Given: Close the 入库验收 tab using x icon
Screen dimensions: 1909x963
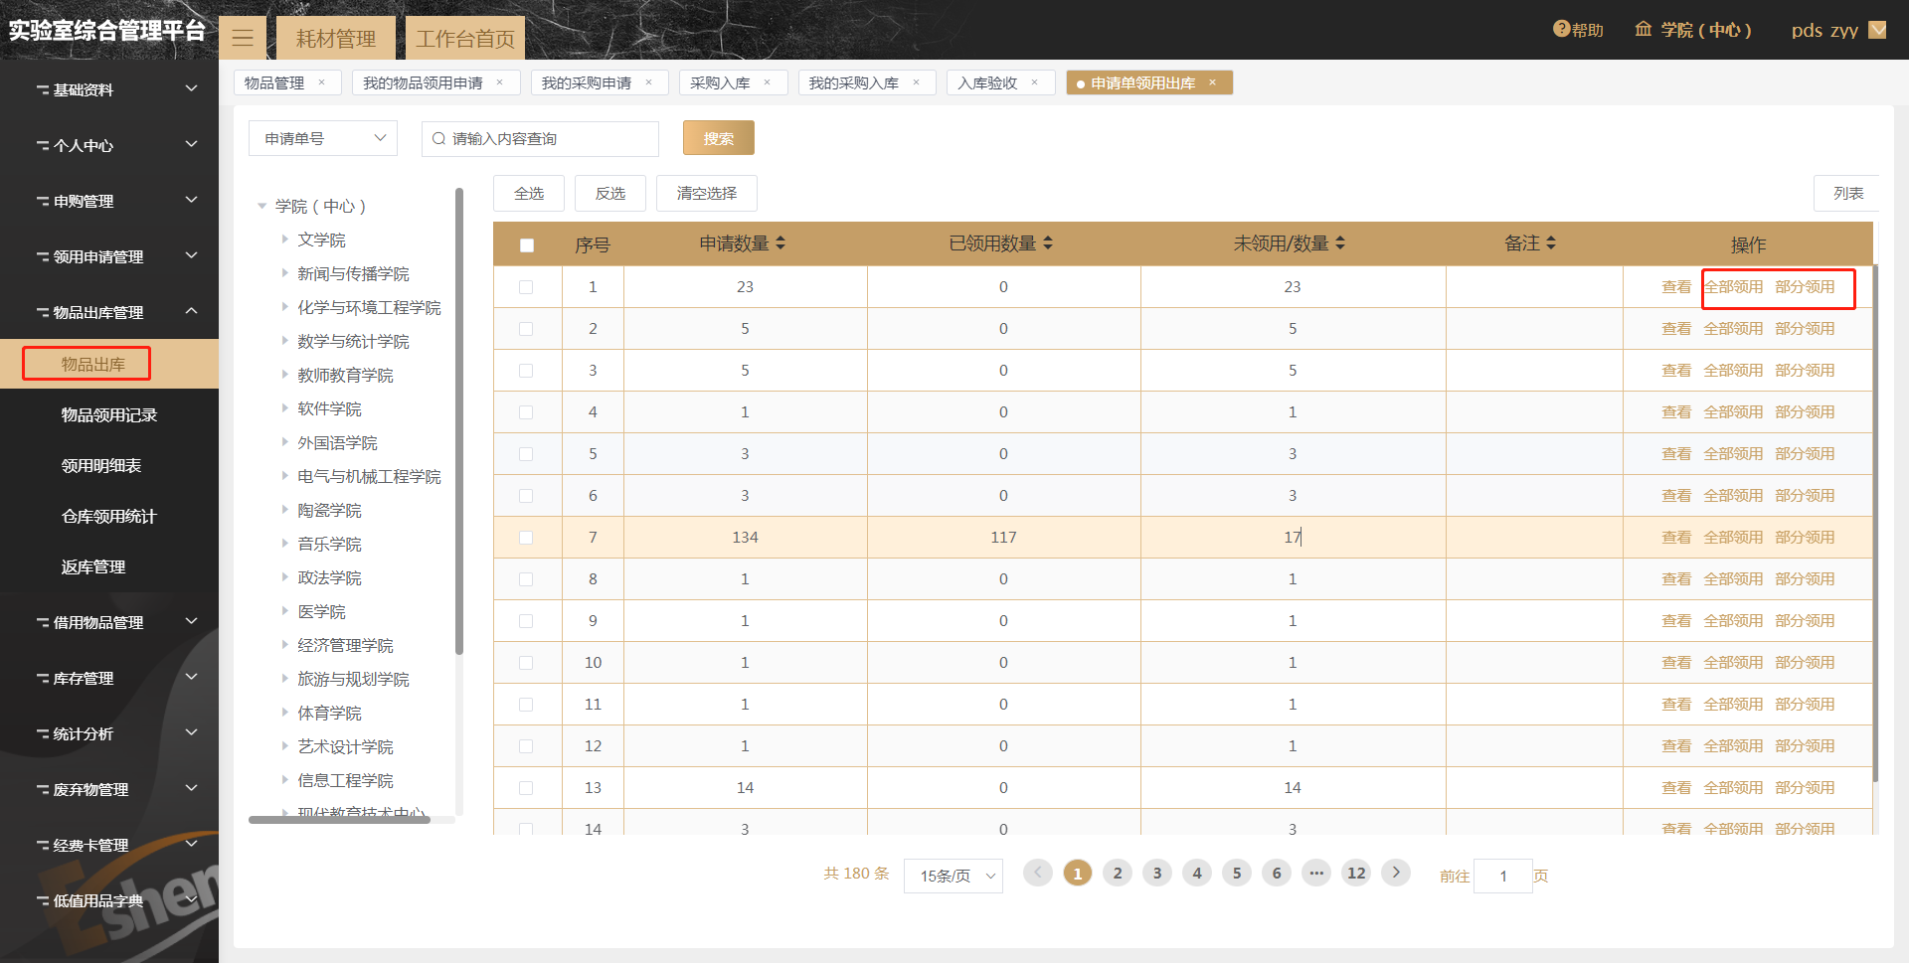Looking at the screenshot, I should point(1034,82).
